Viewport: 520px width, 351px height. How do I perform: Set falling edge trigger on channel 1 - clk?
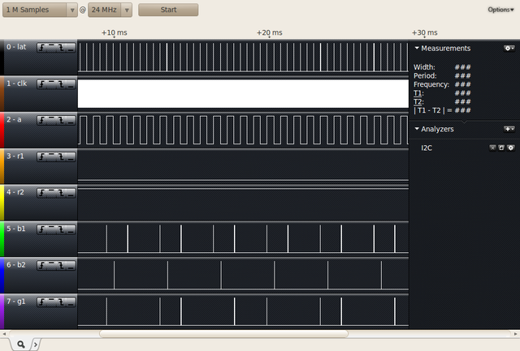point(61,84)
